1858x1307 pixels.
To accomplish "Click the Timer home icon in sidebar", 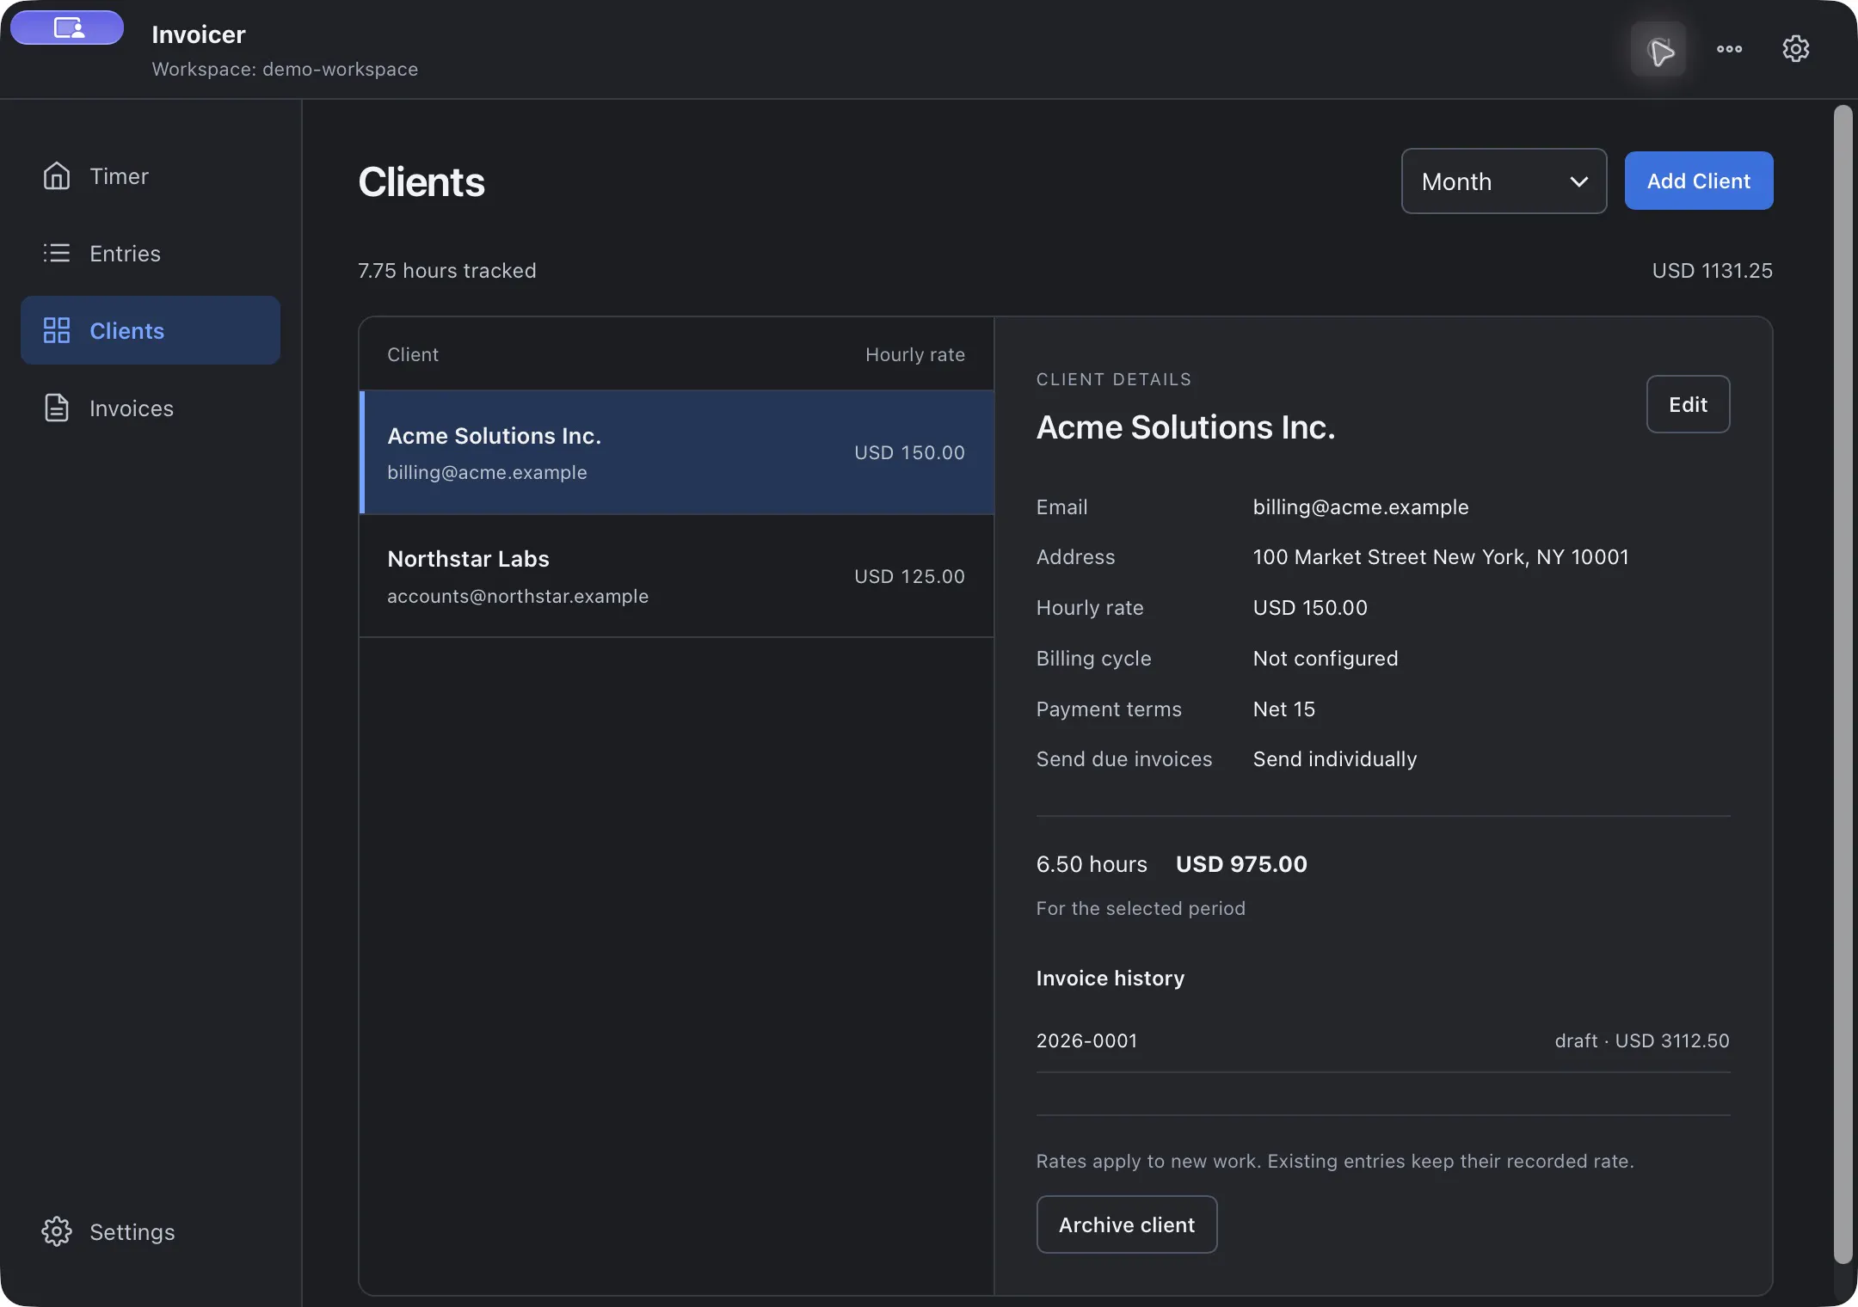I will tap(57, 176).
